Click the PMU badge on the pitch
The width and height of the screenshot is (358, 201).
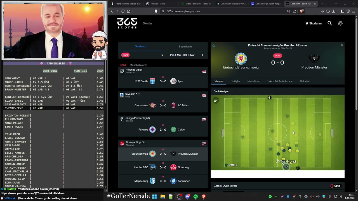pyautogui.click(x=231, y=165)
